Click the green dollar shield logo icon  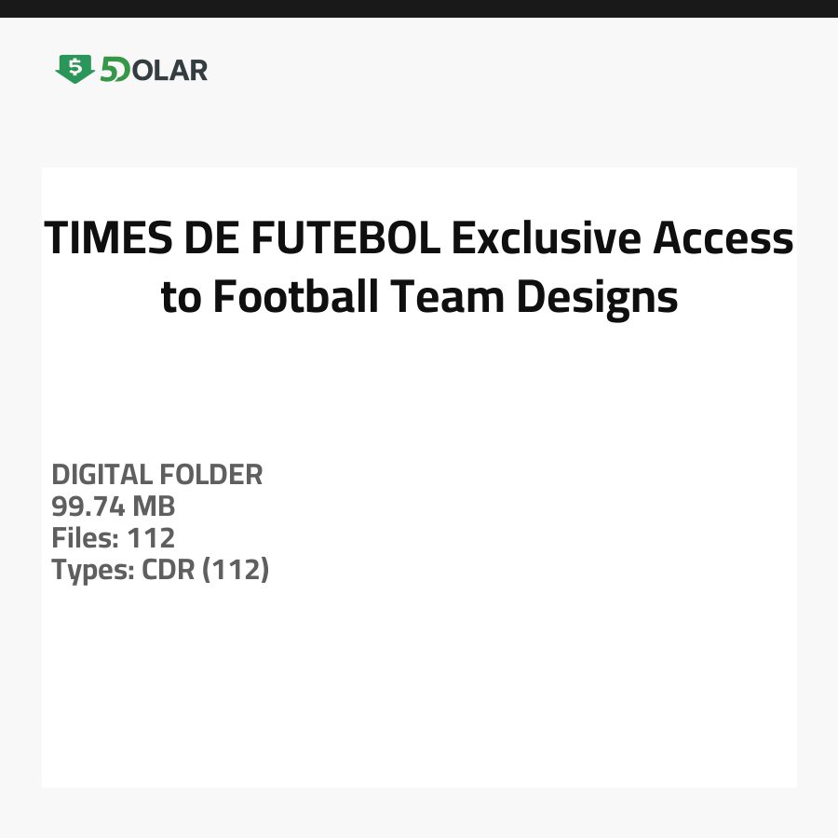point(74,69)
